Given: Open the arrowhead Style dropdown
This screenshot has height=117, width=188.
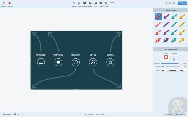Looking at the screenshot, I should point(183,71).
